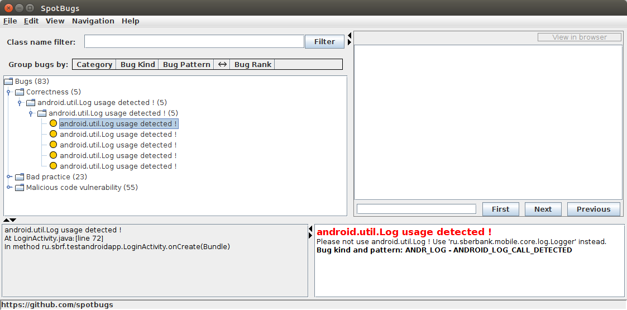Click the Previous button
The height and width of the screenshot is (310, 627).
[594, 209]
